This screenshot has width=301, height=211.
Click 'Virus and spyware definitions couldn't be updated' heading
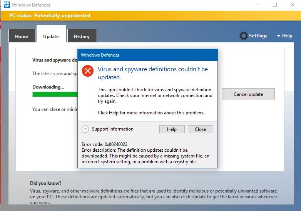pyautogui.click(x=153, y=73)
